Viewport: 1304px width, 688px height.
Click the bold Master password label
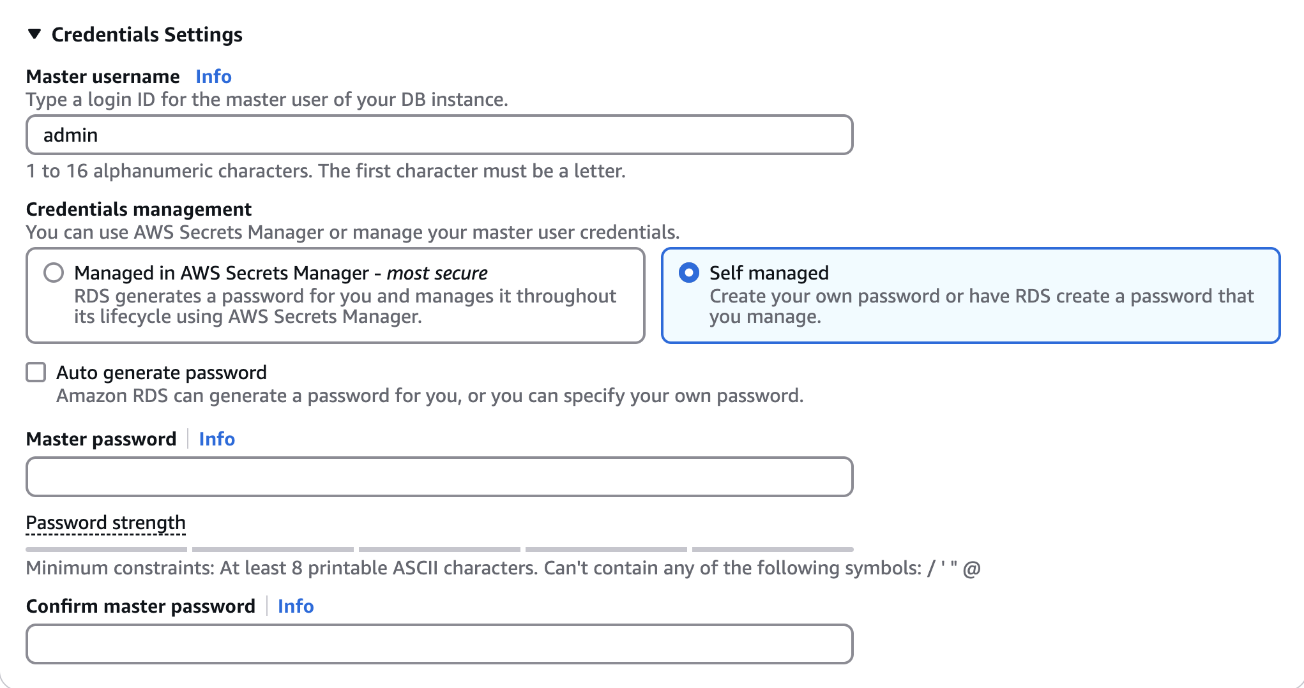(101, 439)
